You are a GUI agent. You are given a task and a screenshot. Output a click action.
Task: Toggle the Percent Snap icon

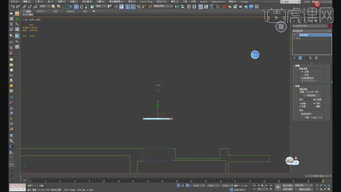click(x=138, y=7)
